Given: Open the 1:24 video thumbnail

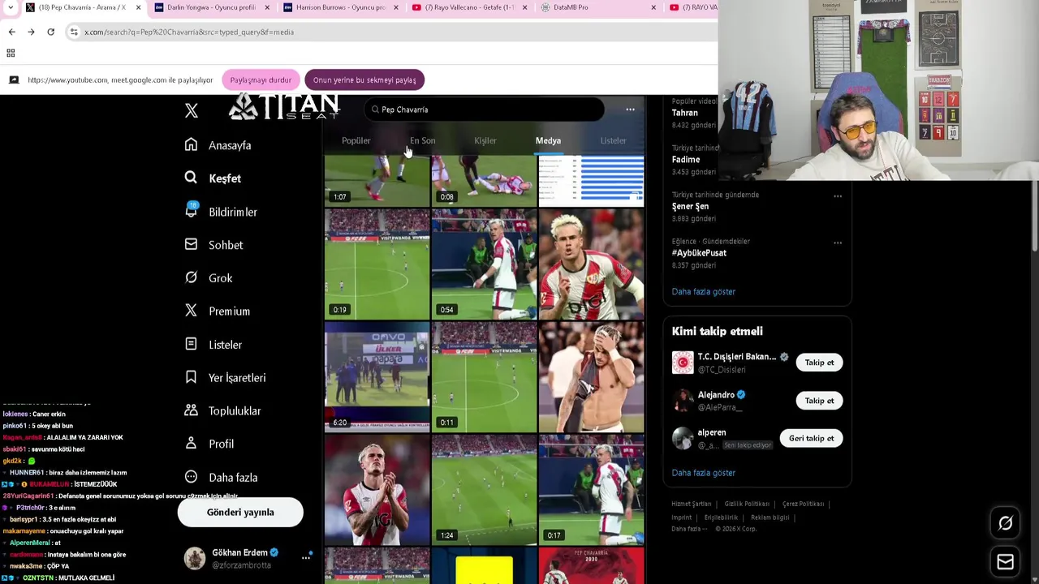Looking at the screenshot, I should tap(484, 489).
